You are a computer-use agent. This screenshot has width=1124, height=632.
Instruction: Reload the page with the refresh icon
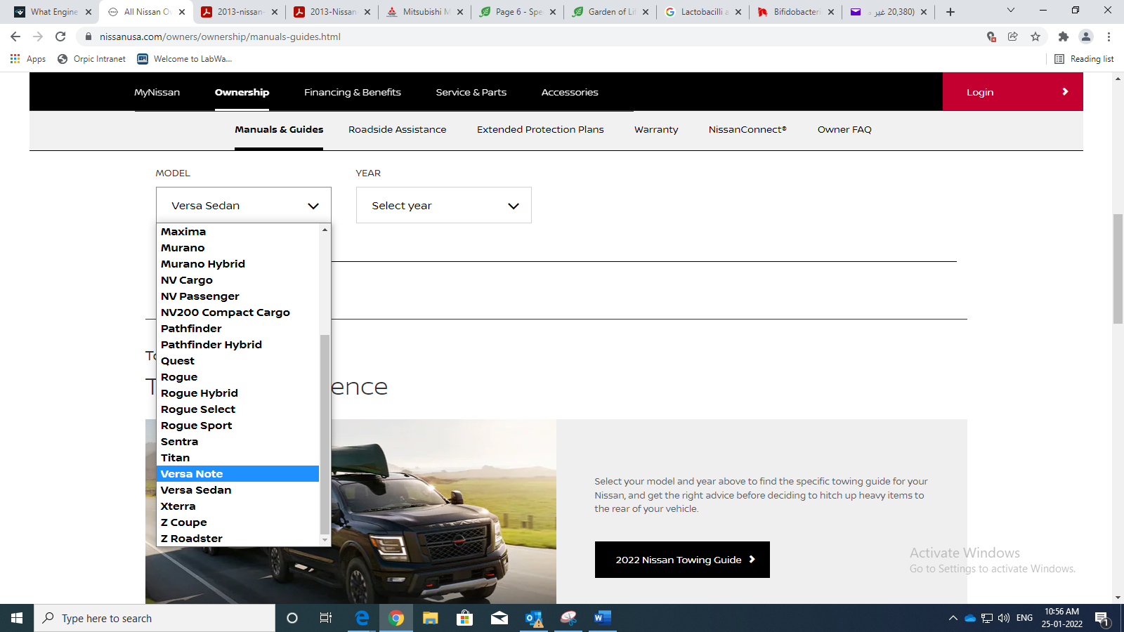click(60, 37)
